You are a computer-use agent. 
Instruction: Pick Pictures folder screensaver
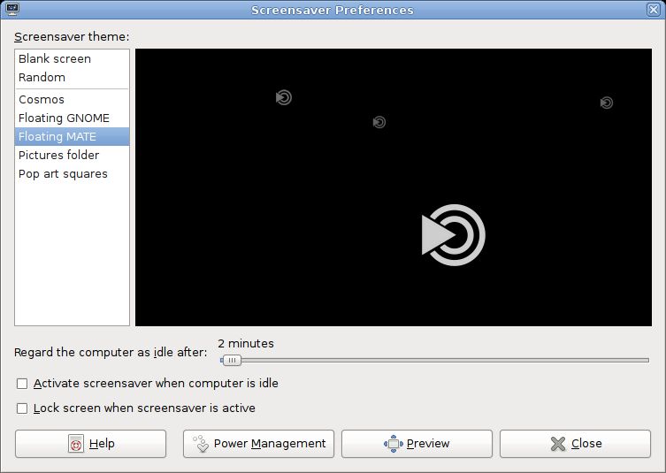click(72, 155)
